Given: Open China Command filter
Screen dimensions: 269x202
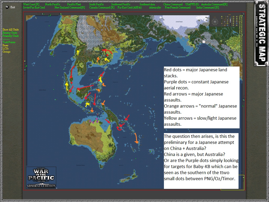Looking at the screenshot, I should [x=173, y=4].
